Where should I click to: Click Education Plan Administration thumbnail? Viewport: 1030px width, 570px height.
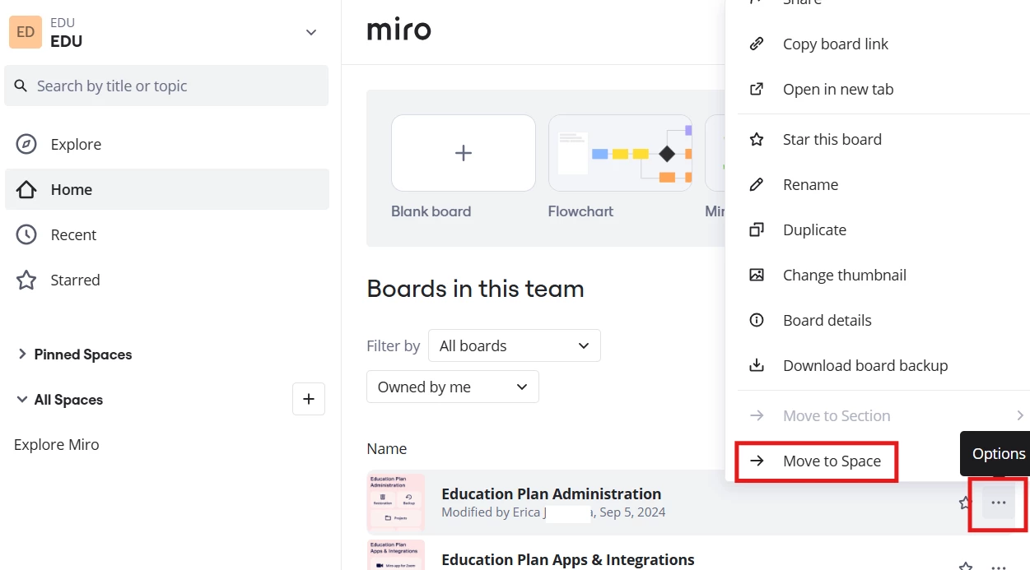pyautogui.click(x=396, y=503)
